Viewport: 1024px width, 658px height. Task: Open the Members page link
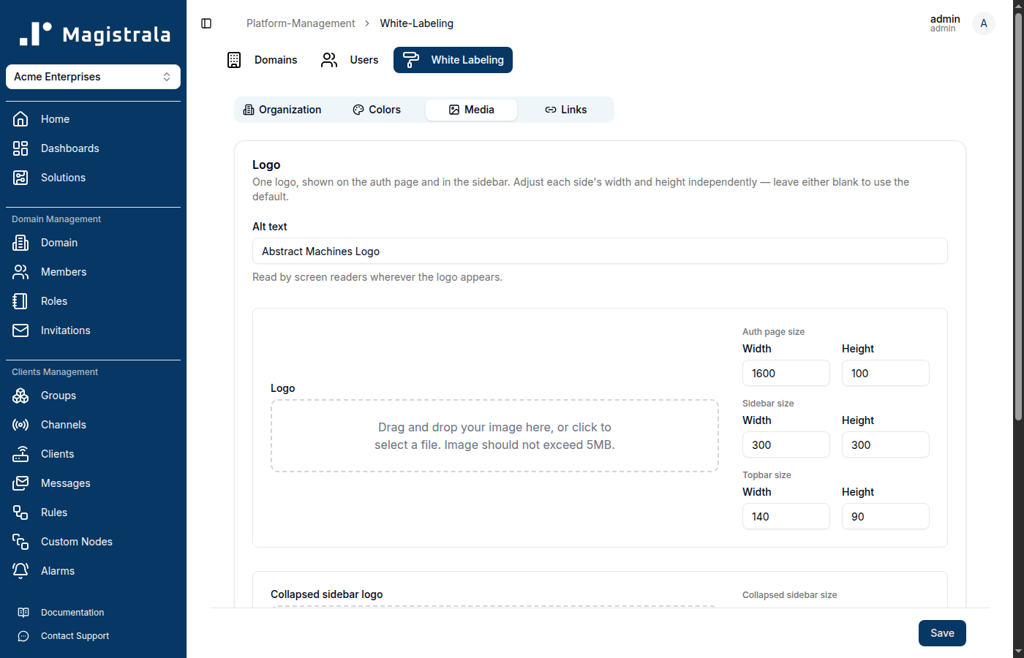64,272
